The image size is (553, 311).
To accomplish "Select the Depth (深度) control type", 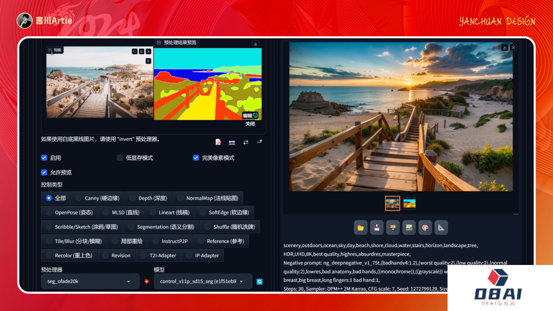I will coord(148,198).
